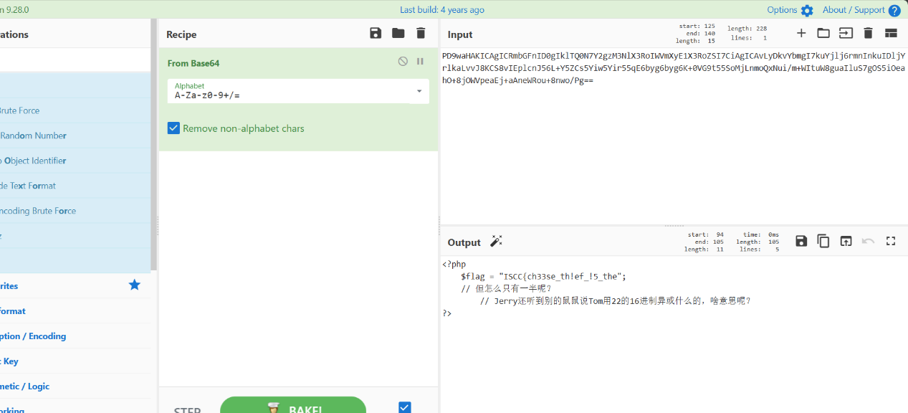This screenshot has width=908, height=413.
Task: Toggle the Auto Bake checkbox
Action: pyautogui.click(x=405, y=407)
